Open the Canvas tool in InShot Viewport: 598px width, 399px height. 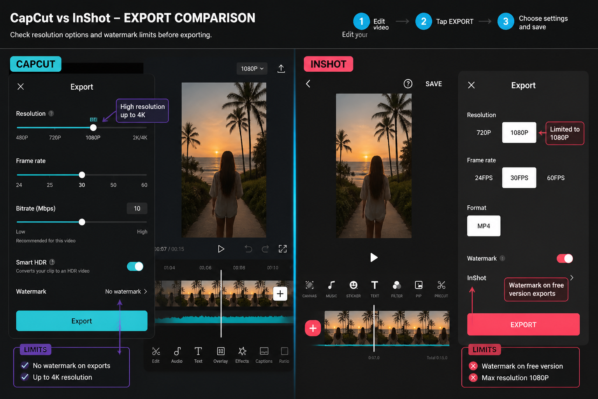coord(310,289)
